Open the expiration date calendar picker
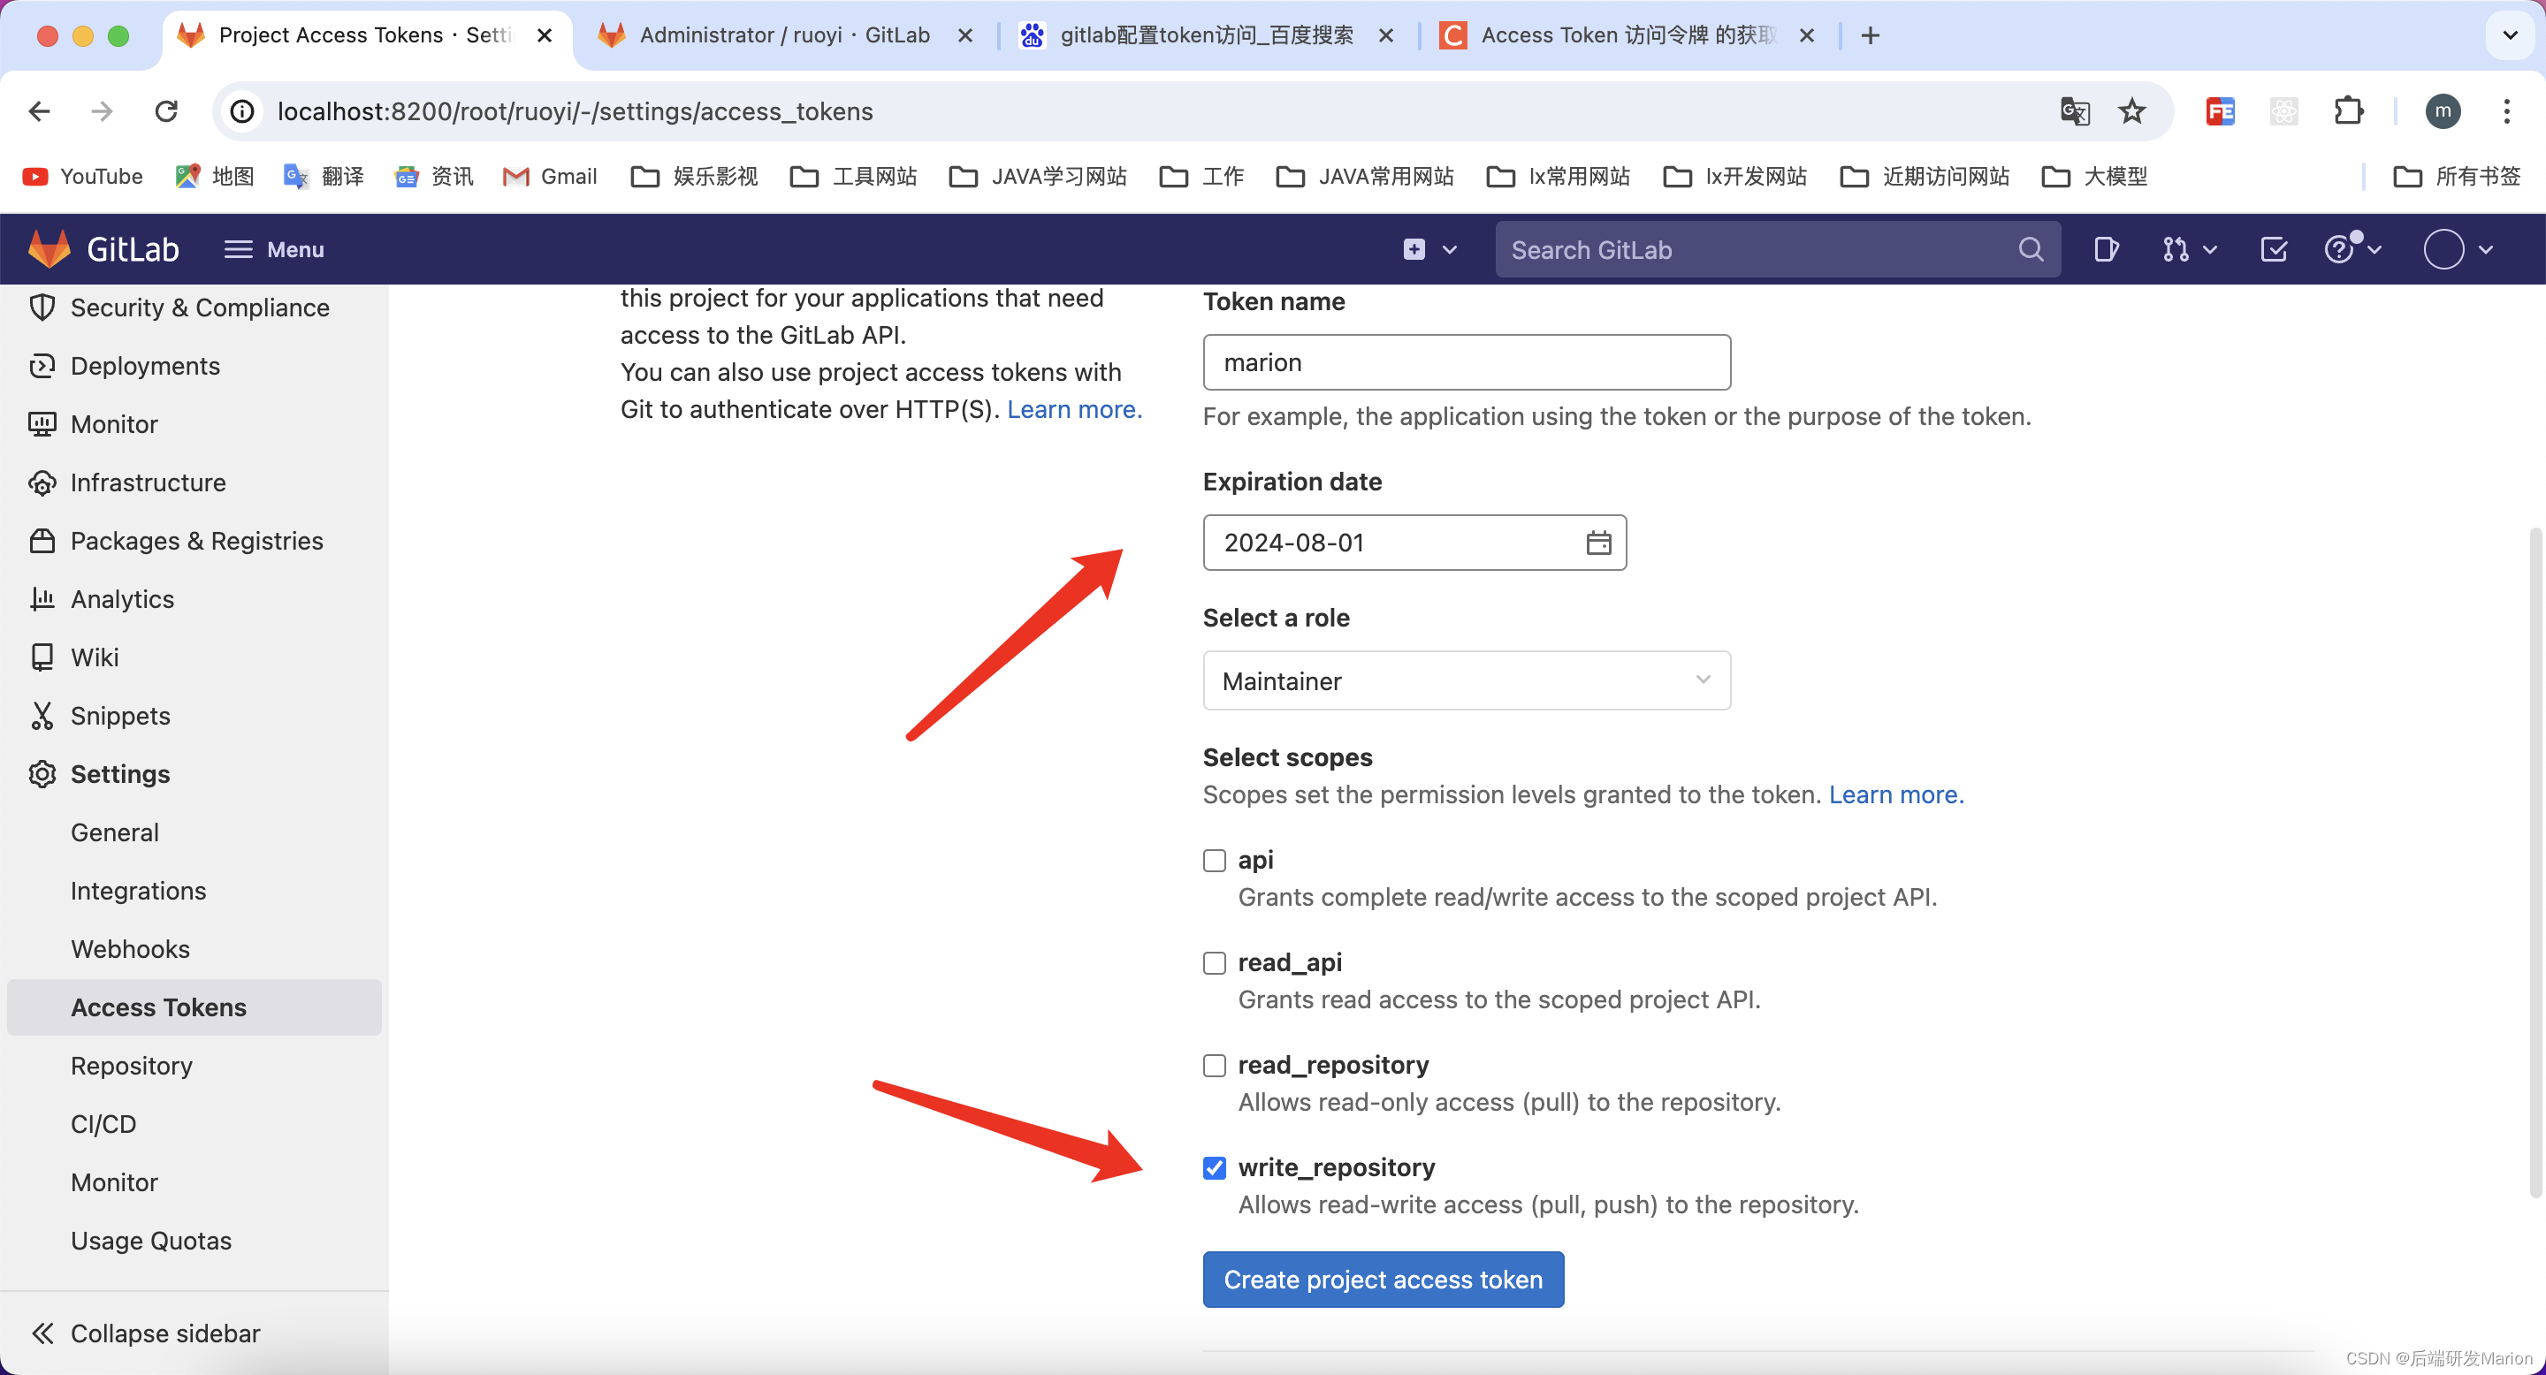 click(x=1598, y=542)
